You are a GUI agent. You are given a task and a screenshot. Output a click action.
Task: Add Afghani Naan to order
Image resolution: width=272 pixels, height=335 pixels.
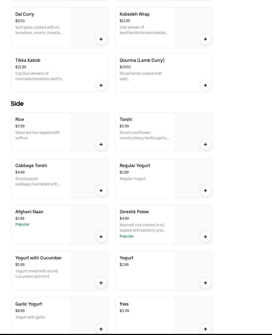click(x=101, y=237)
